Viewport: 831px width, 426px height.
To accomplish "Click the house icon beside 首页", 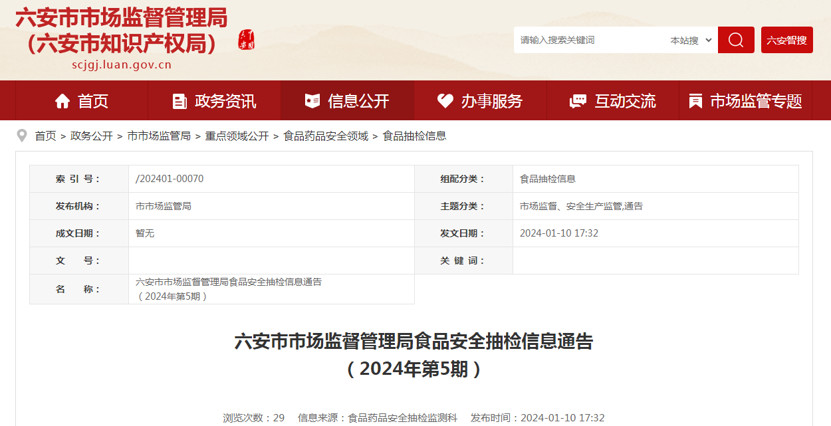I will [62, 101].
